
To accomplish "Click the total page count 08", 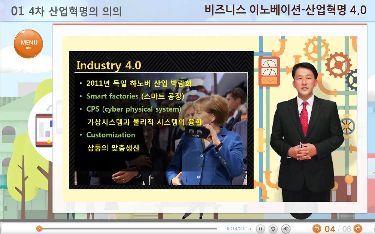I will click(347, 229).
